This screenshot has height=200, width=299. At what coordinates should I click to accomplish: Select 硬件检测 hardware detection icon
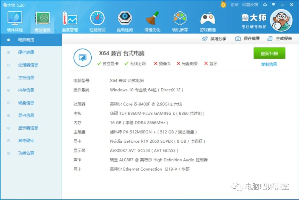[42, 21]
